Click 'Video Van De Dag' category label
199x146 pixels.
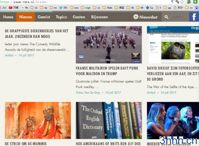pos(88,93)
